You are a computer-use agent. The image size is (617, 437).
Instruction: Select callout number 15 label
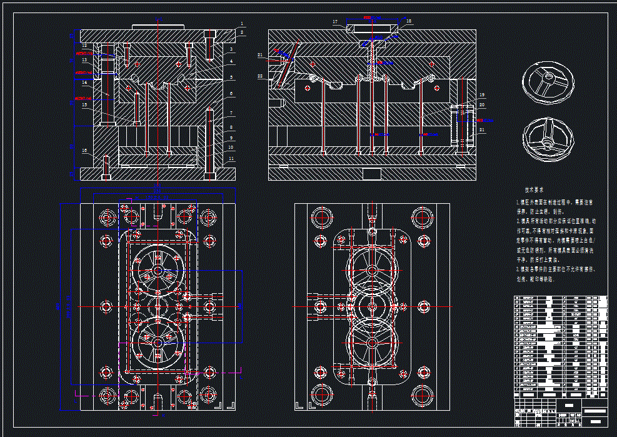pyautogui.click(x=84, y=105)
